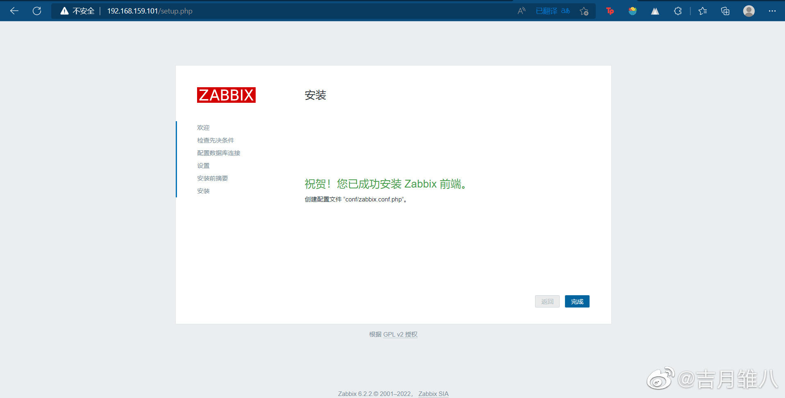Open the colorful round extension icon
785x398 pixels.
tap(633, 11)
